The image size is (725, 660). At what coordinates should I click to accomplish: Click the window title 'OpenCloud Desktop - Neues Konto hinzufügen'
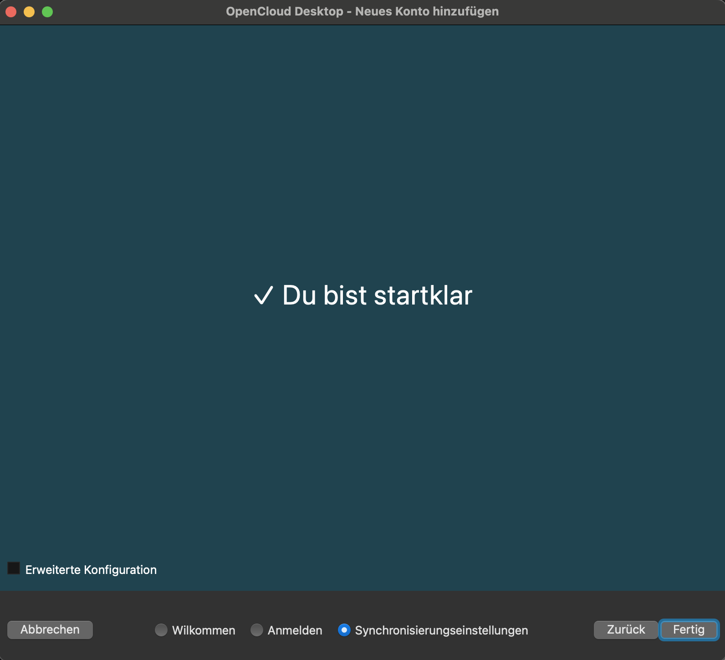pyautogui.click(x=362, y=11)
